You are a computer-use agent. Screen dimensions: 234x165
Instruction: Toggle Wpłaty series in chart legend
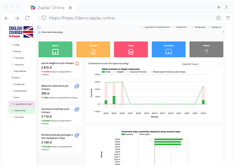[106, 72]
